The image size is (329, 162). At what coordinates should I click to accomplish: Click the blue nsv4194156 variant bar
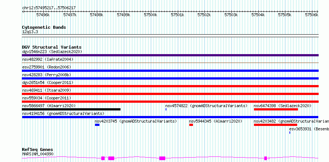[170, 117]
